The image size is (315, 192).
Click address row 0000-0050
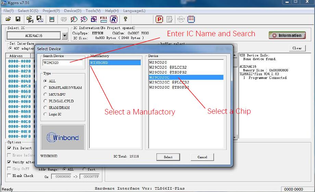(20, 86)
